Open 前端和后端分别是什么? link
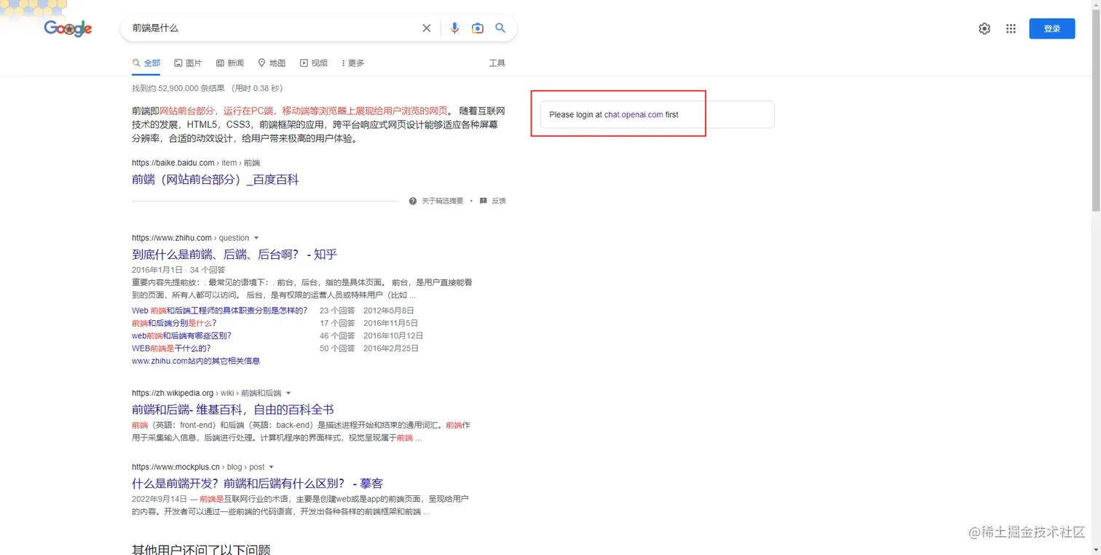Image resolution: width=1101 pixels, height=555 pixels. coord(174,323)
